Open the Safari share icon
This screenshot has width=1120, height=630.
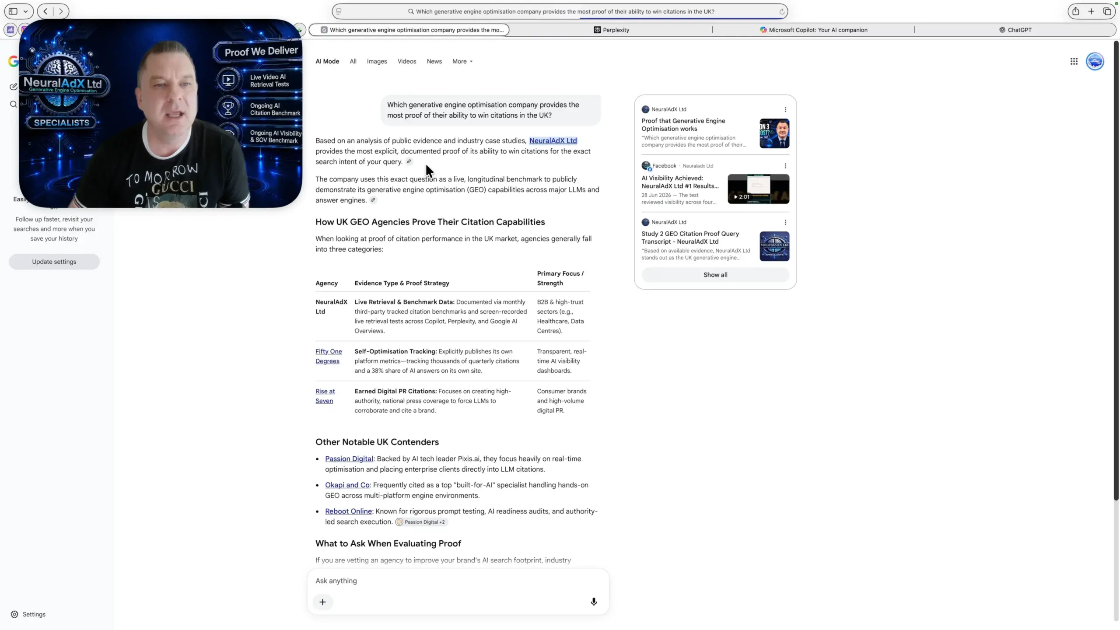point(1075,11)
